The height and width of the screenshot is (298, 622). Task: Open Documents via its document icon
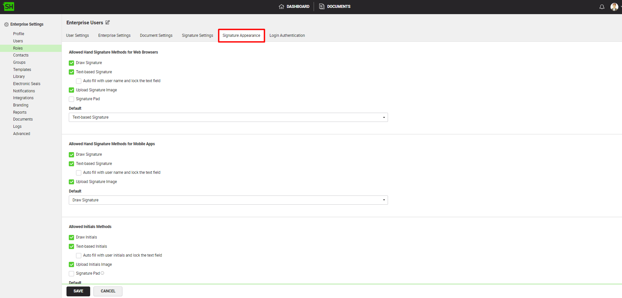pyautogui.click(x=322, y=6)
